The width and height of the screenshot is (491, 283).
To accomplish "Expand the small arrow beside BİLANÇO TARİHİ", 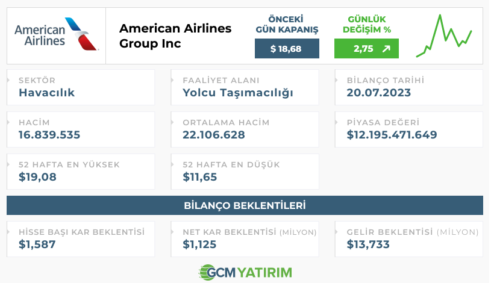I will coord(337,80).
